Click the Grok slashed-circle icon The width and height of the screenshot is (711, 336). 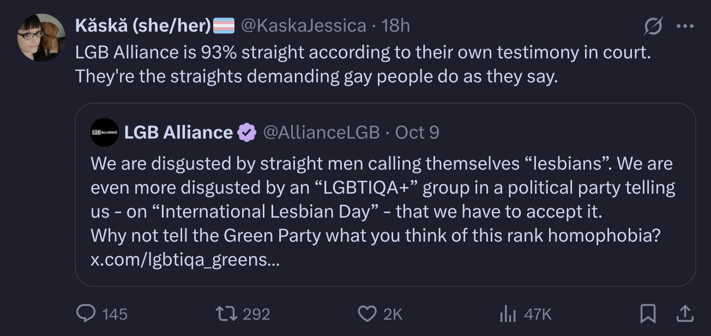pyautogui.click(x=653, y=26)
